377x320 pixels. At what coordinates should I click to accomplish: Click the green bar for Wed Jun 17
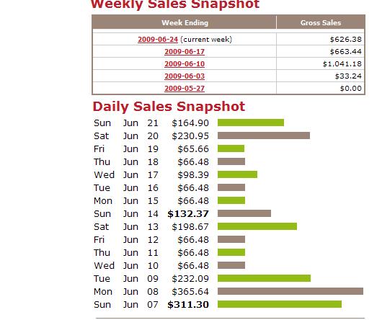pos(238,174)
